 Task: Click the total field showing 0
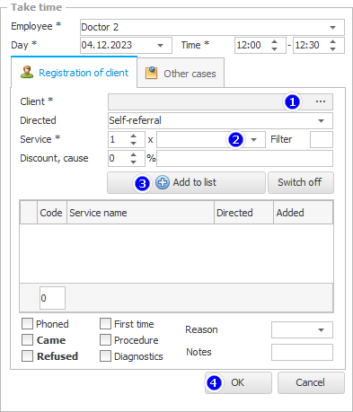(52, 298)
